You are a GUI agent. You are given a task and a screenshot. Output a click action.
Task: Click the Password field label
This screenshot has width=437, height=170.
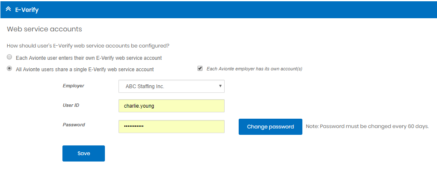click(x=74, y=125)
